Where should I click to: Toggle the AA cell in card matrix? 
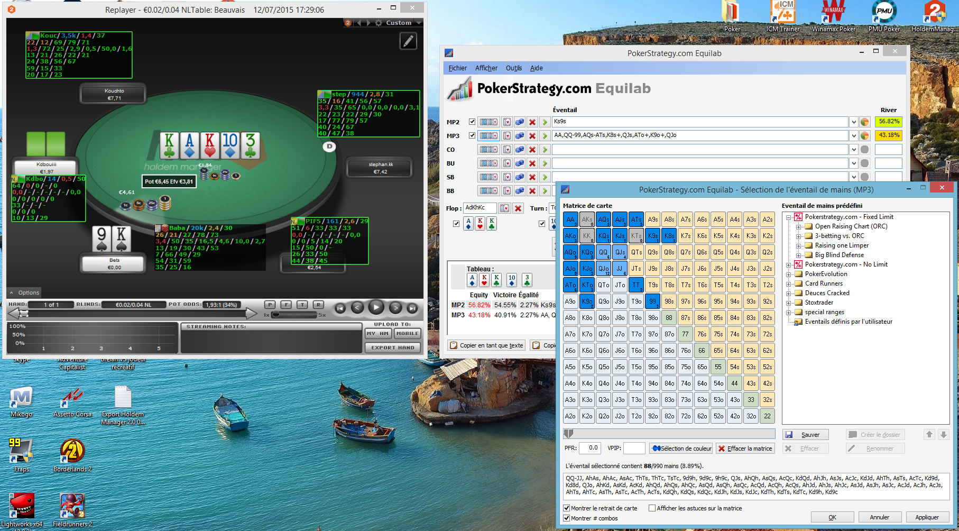[x=570, y=219]
